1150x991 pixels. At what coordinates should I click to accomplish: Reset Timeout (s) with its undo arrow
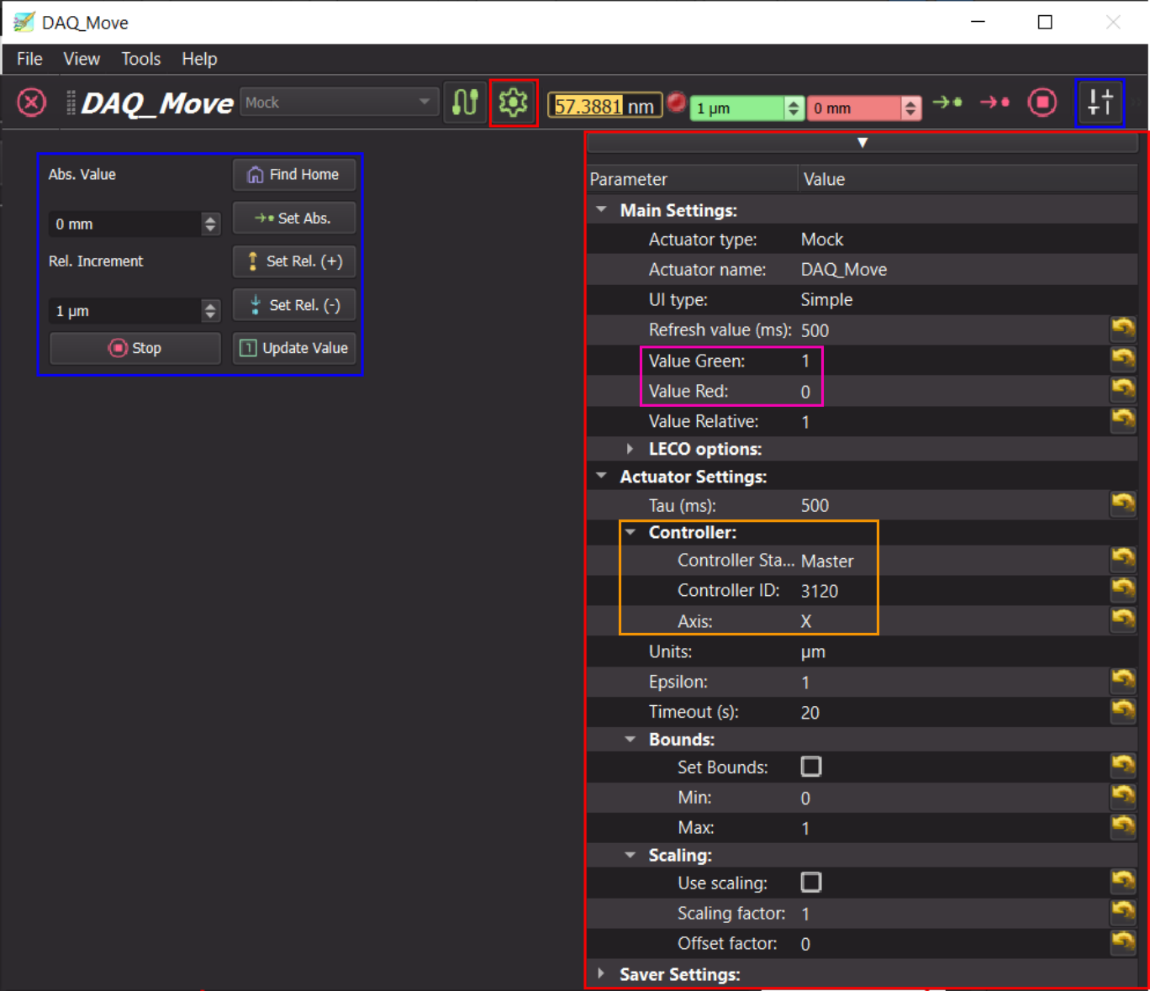coord(1123,710)
